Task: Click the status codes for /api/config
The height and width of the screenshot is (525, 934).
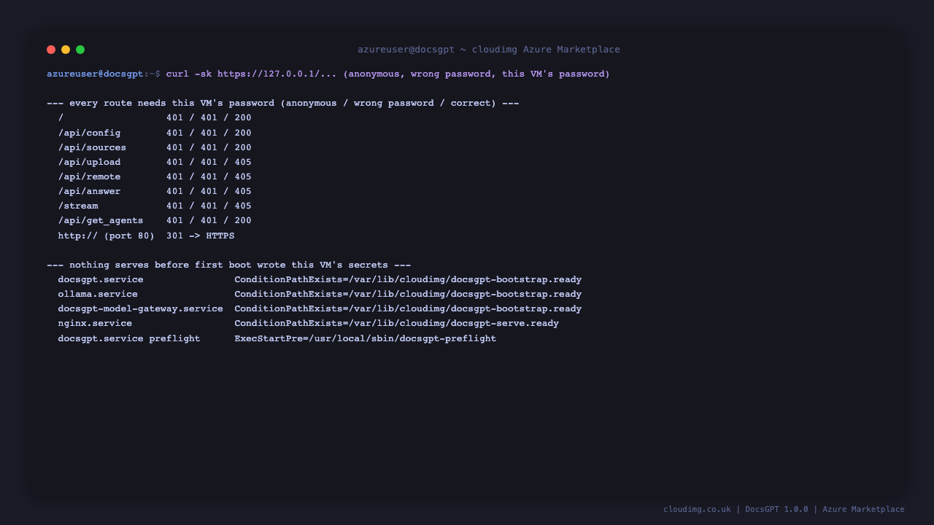Action: [209, 133]
